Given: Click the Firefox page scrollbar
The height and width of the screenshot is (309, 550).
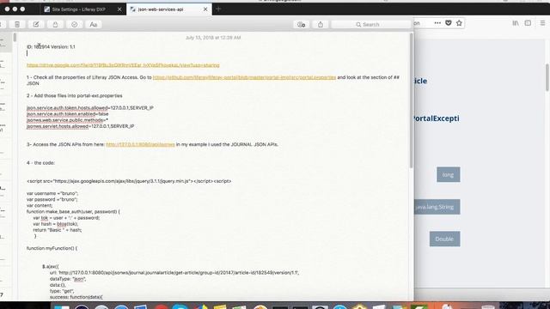Looking at the screenshot, I should [x=547, y=77].
